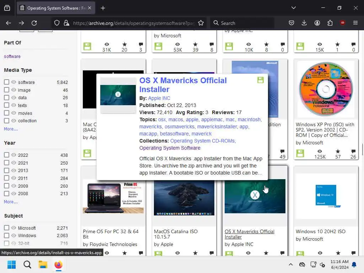Open the Firefox downloads panel

[x=304, y=23]
